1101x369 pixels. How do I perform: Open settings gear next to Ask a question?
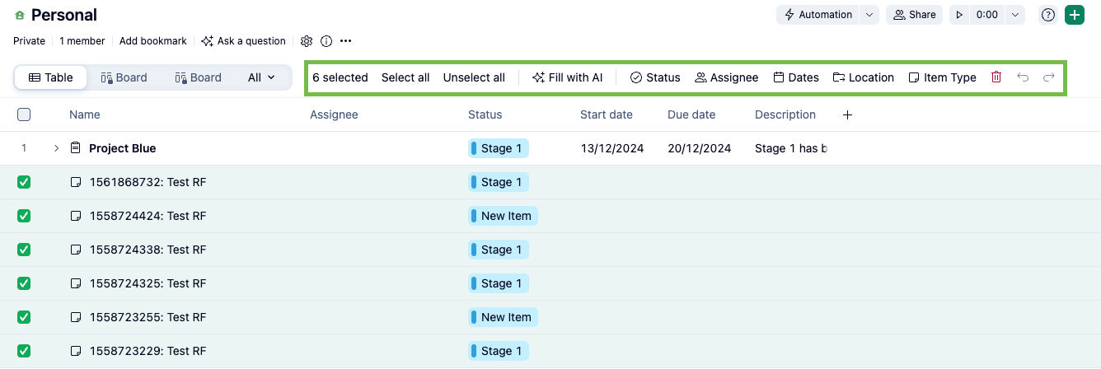[307, 41]
